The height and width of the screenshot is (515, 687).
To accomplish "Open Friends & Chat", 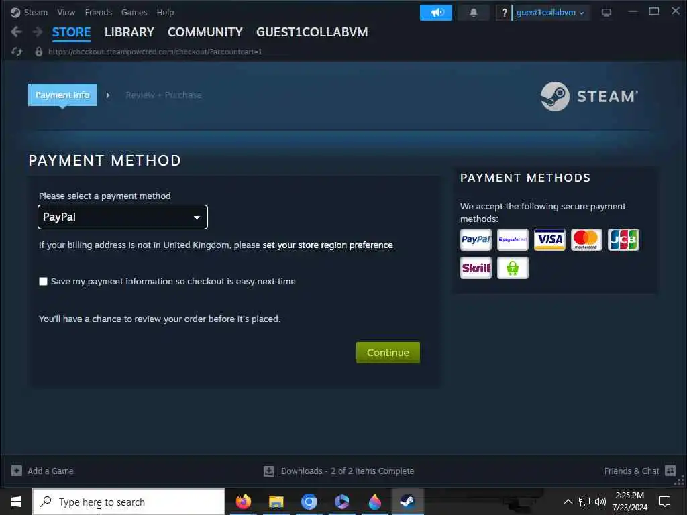I will point(640,471).
